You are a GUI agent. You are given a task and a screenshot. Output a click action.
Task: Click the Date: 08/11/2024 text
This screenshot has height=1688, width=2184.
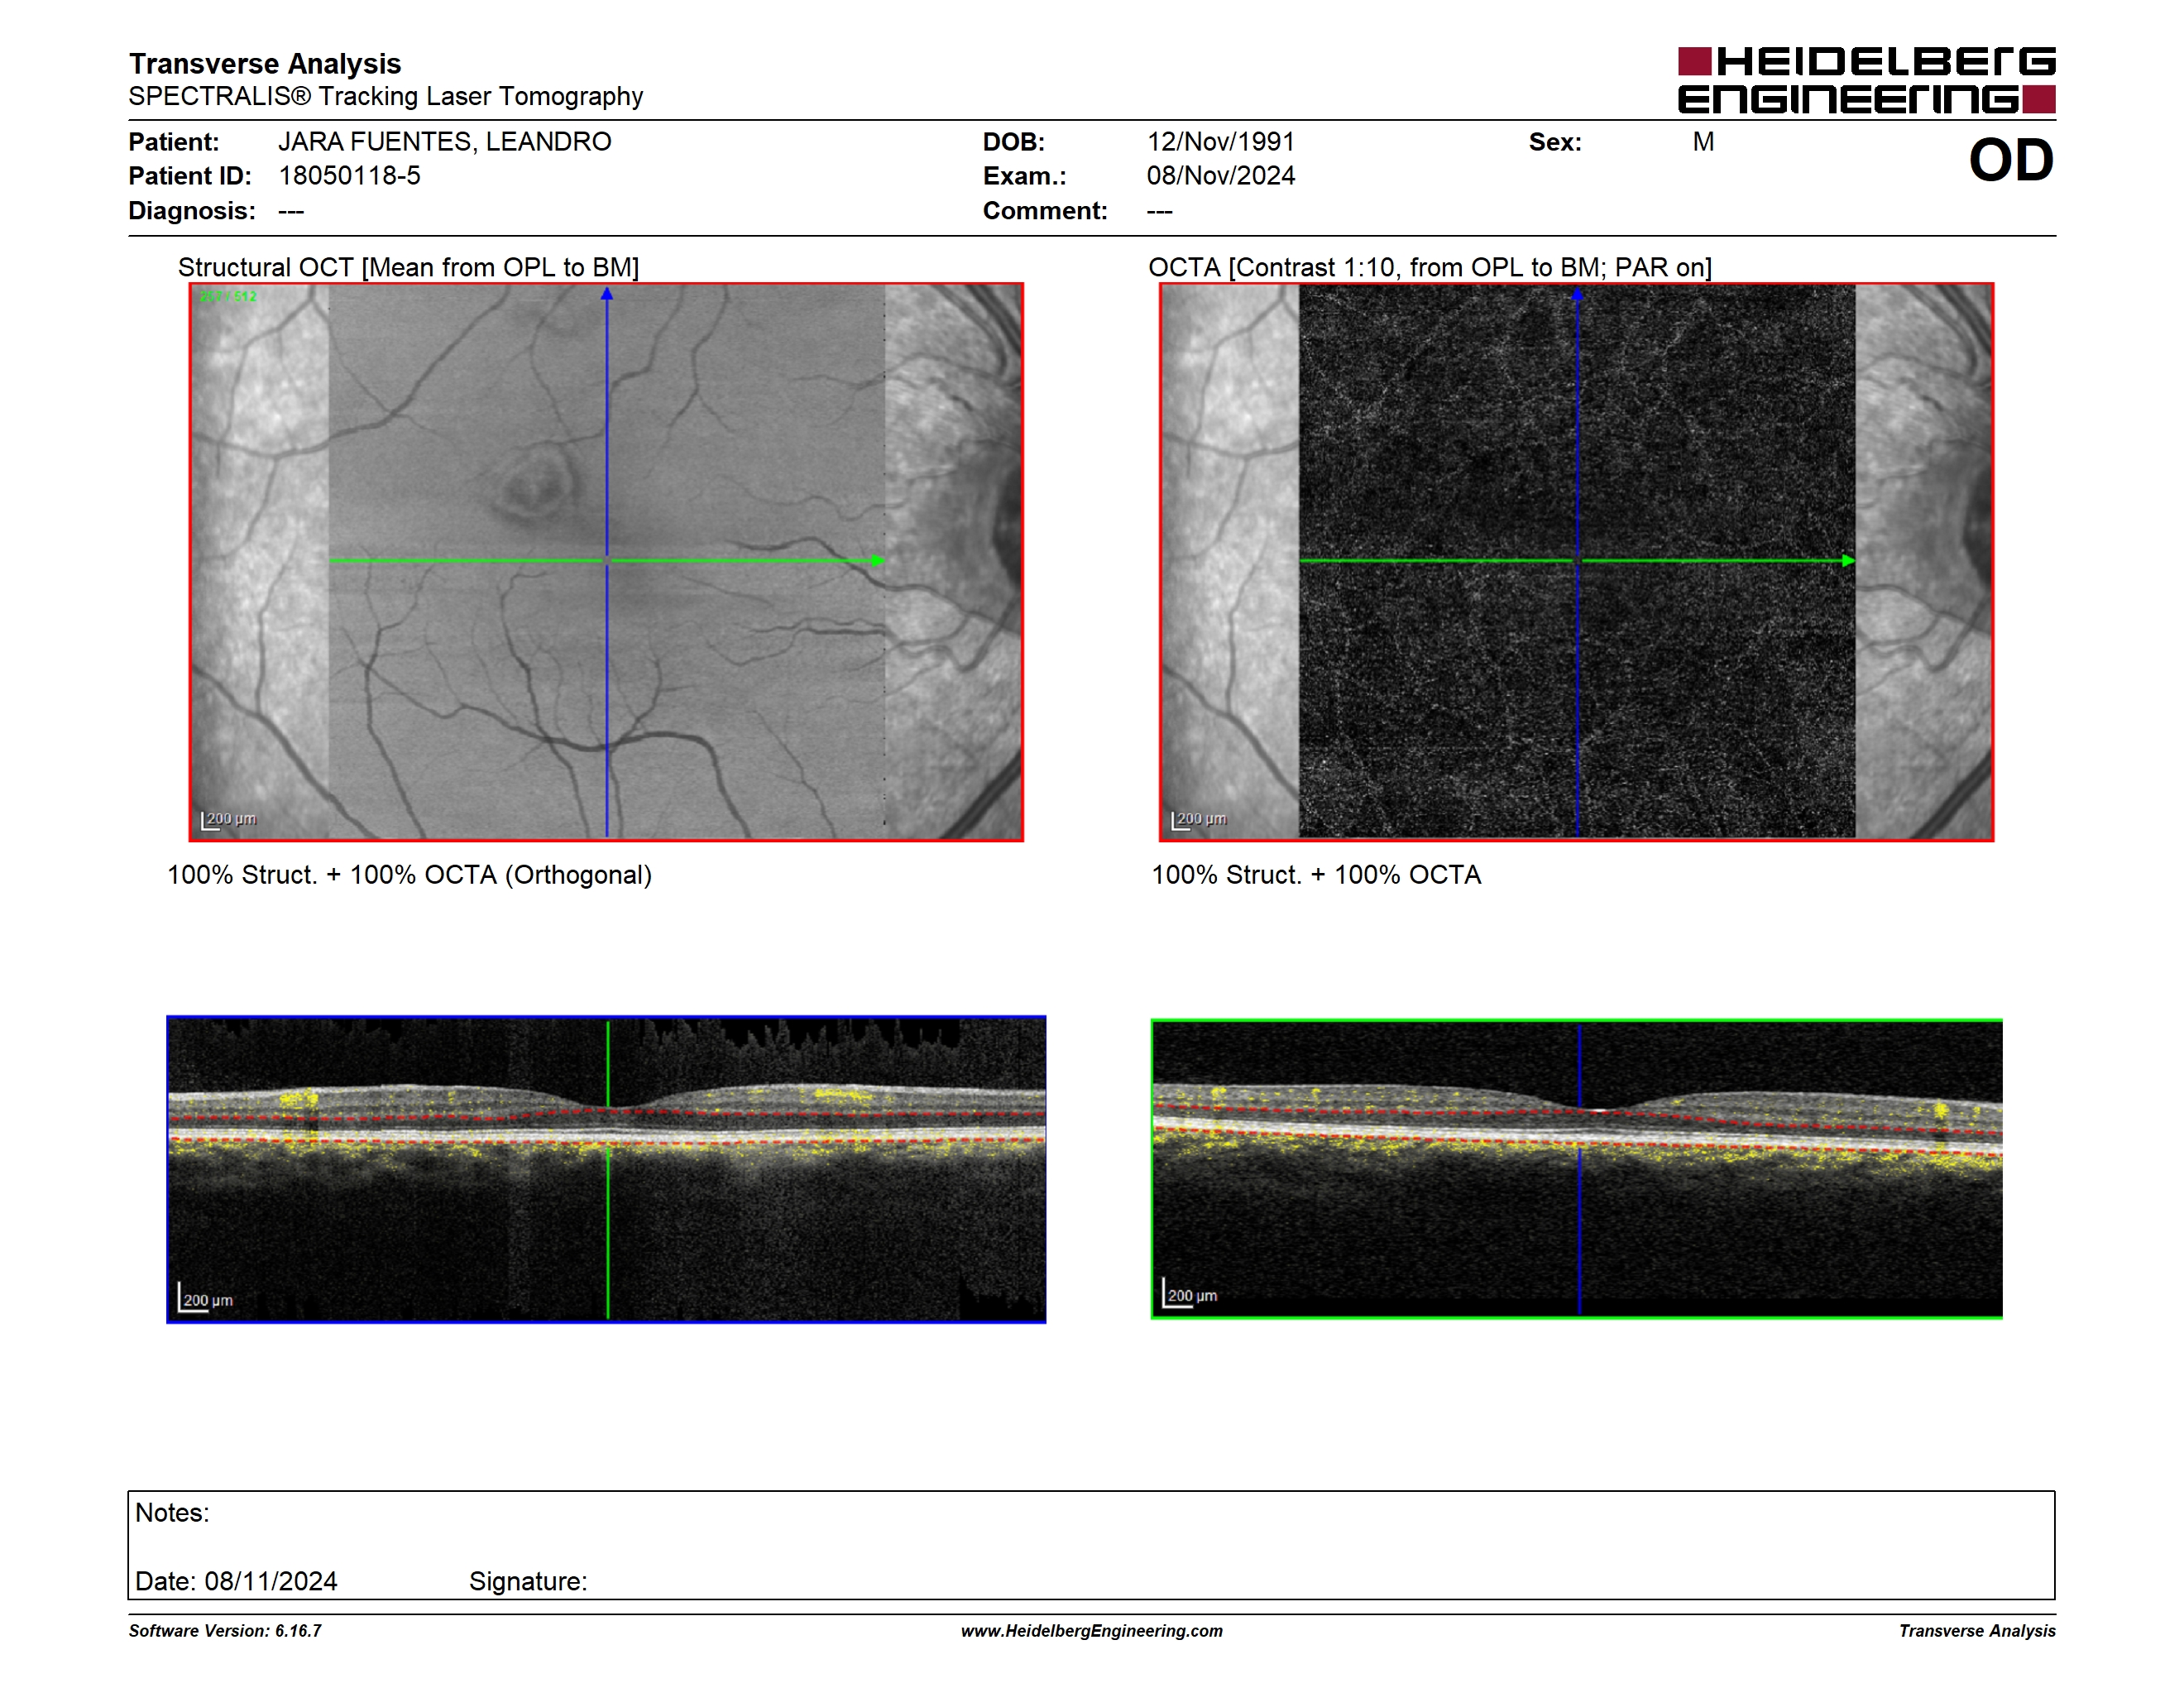(236, 1581)
